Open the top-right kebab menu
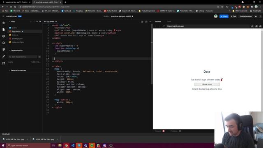The width and height of the screenshot is (263, 148). pos(260,16)
